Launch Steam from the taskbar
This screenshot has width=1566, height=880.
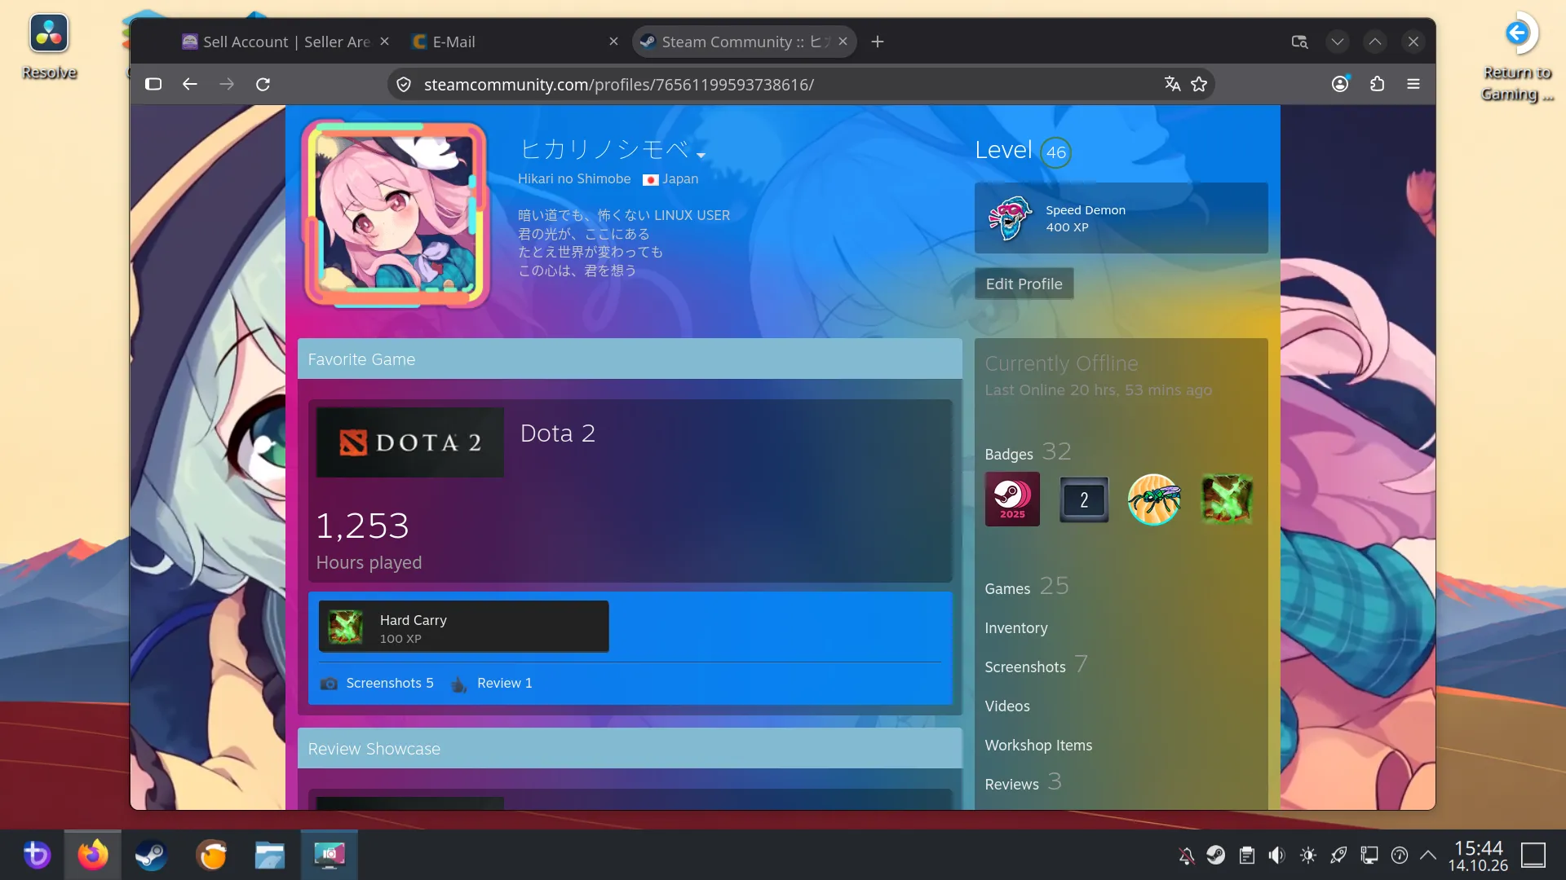[x=151, y=855]
